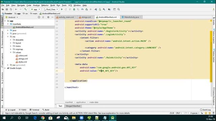Open the TODO tool window
Viewport: 216px width, 121px height.
tap(23, 110)
